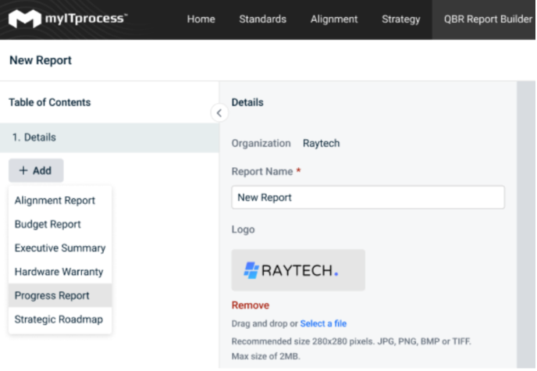Click the Select a file link
Screen dimensions: 537x371
point(323,323)
